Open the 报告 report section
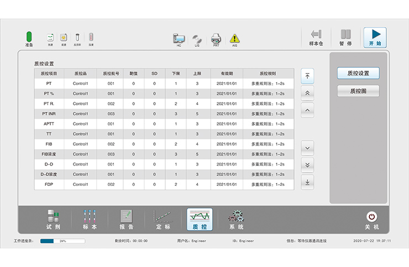The width and height of the screenshot is (409, 267). (x=127, y=219)
